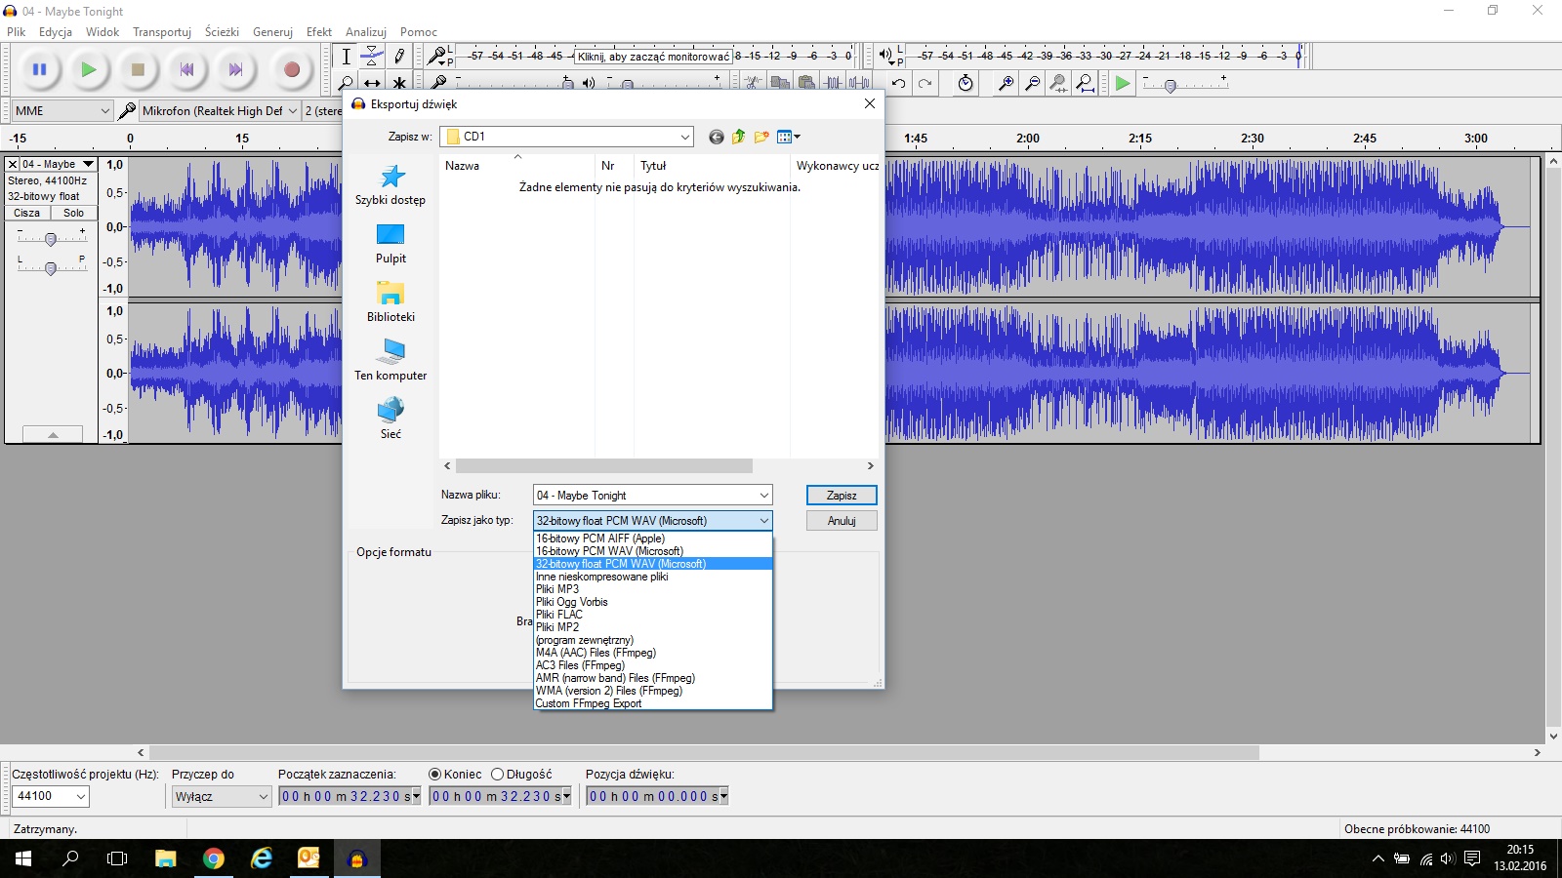Viewport: 1562px width, 878px height.
Task: Click the Record button in transport toolbar
Action: click(x=291, y=69)
